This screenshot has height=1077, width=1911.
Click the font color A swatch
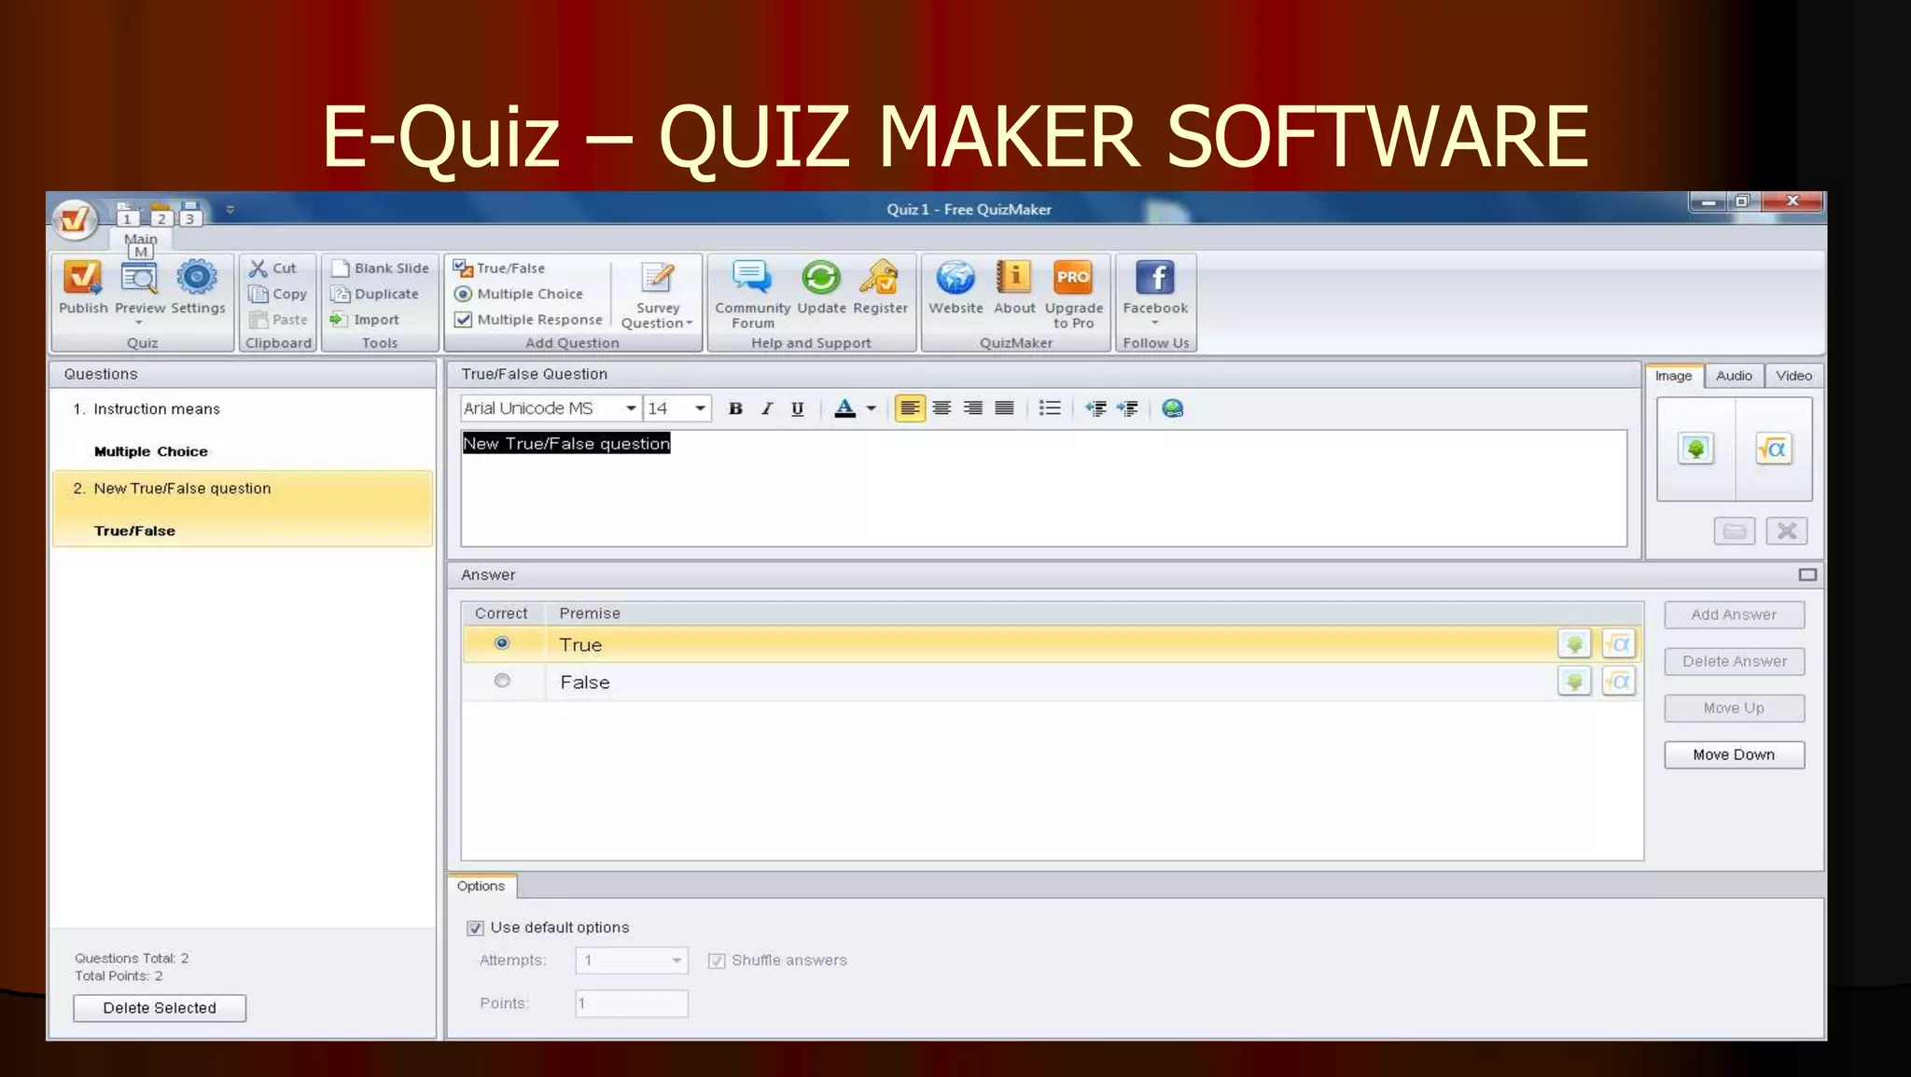coord(844,408)
